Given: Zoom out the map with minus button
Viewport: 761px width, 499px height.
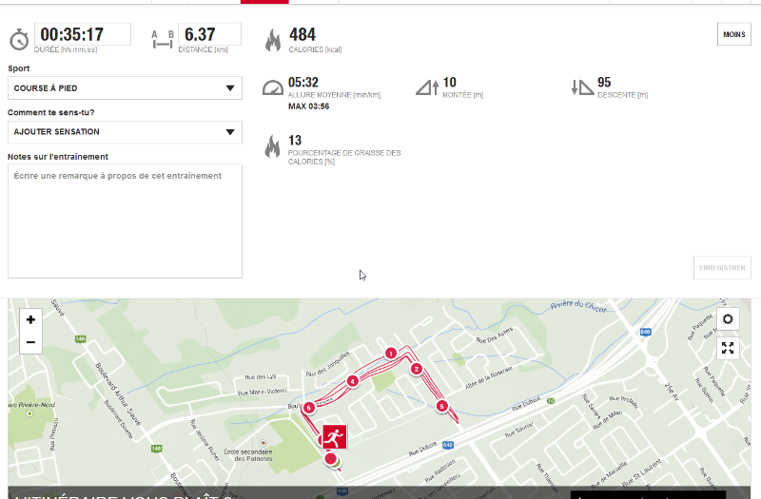Looking at the screenshot, I should click(x=30, y=342).
